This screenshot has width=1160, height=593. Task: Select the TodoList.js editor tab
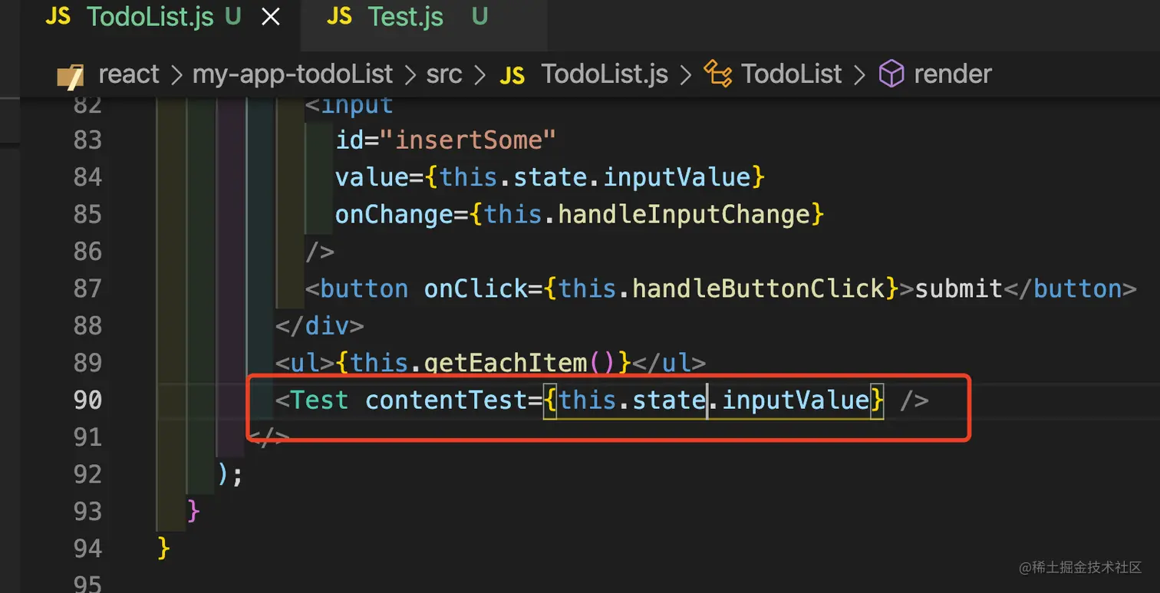(x=150, y=17)
